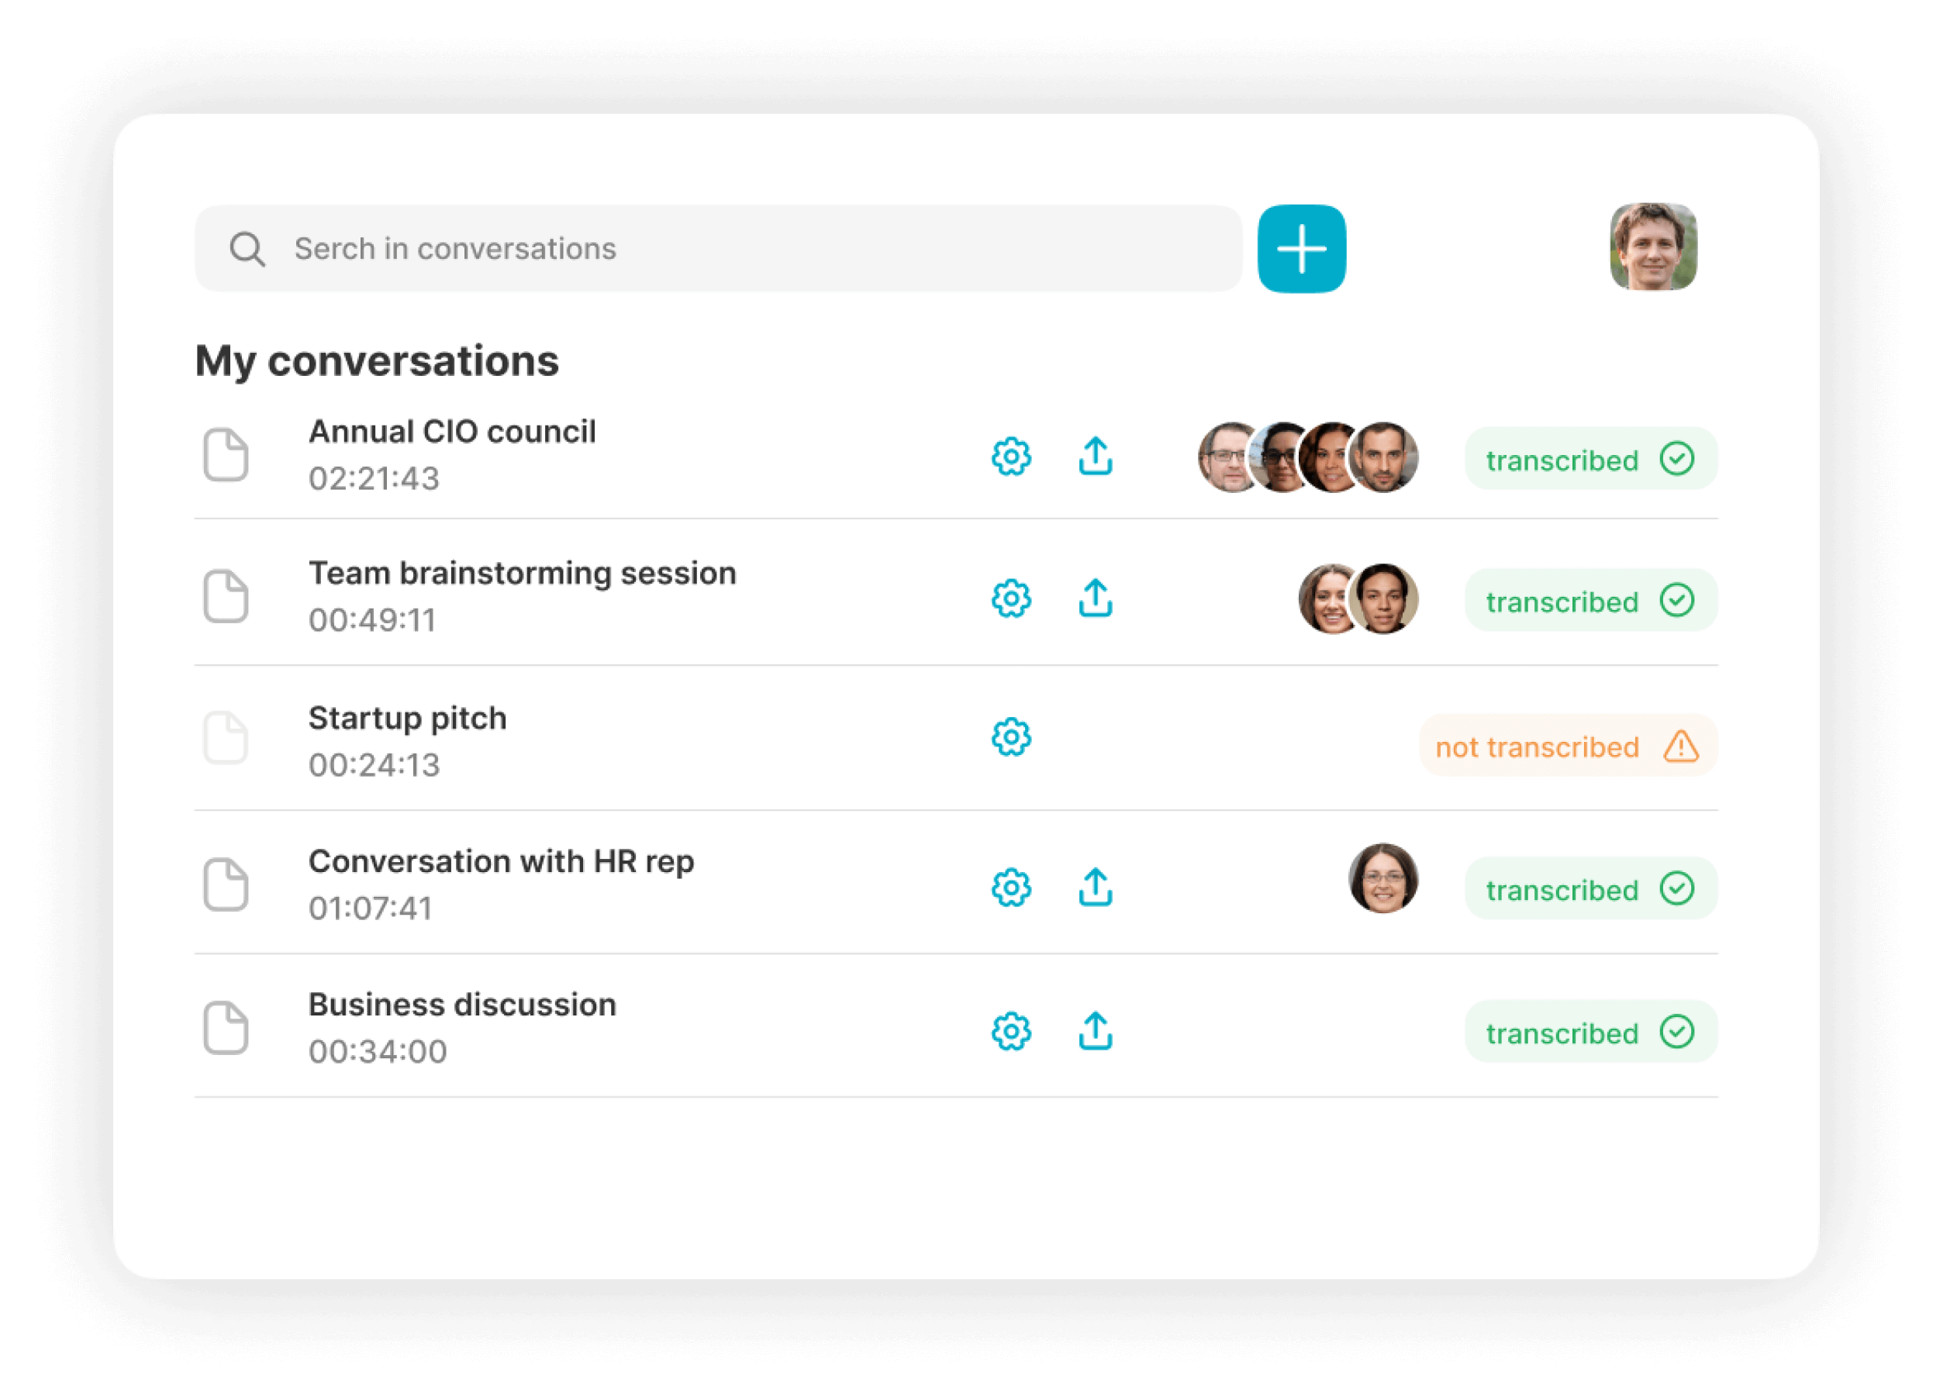Open the Business discussion conversation title
This screenshot has width=1933, height=1393.
pyautogui.click(x=462, y=1005)
